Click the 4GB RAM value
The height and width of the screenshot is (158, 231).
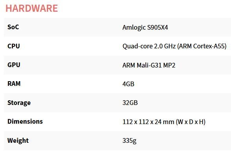(x=128, y=84)
